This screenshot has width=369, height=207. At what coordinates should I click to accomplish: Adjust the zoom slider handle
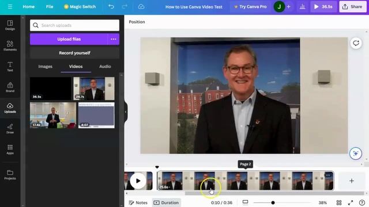[273, 202]
